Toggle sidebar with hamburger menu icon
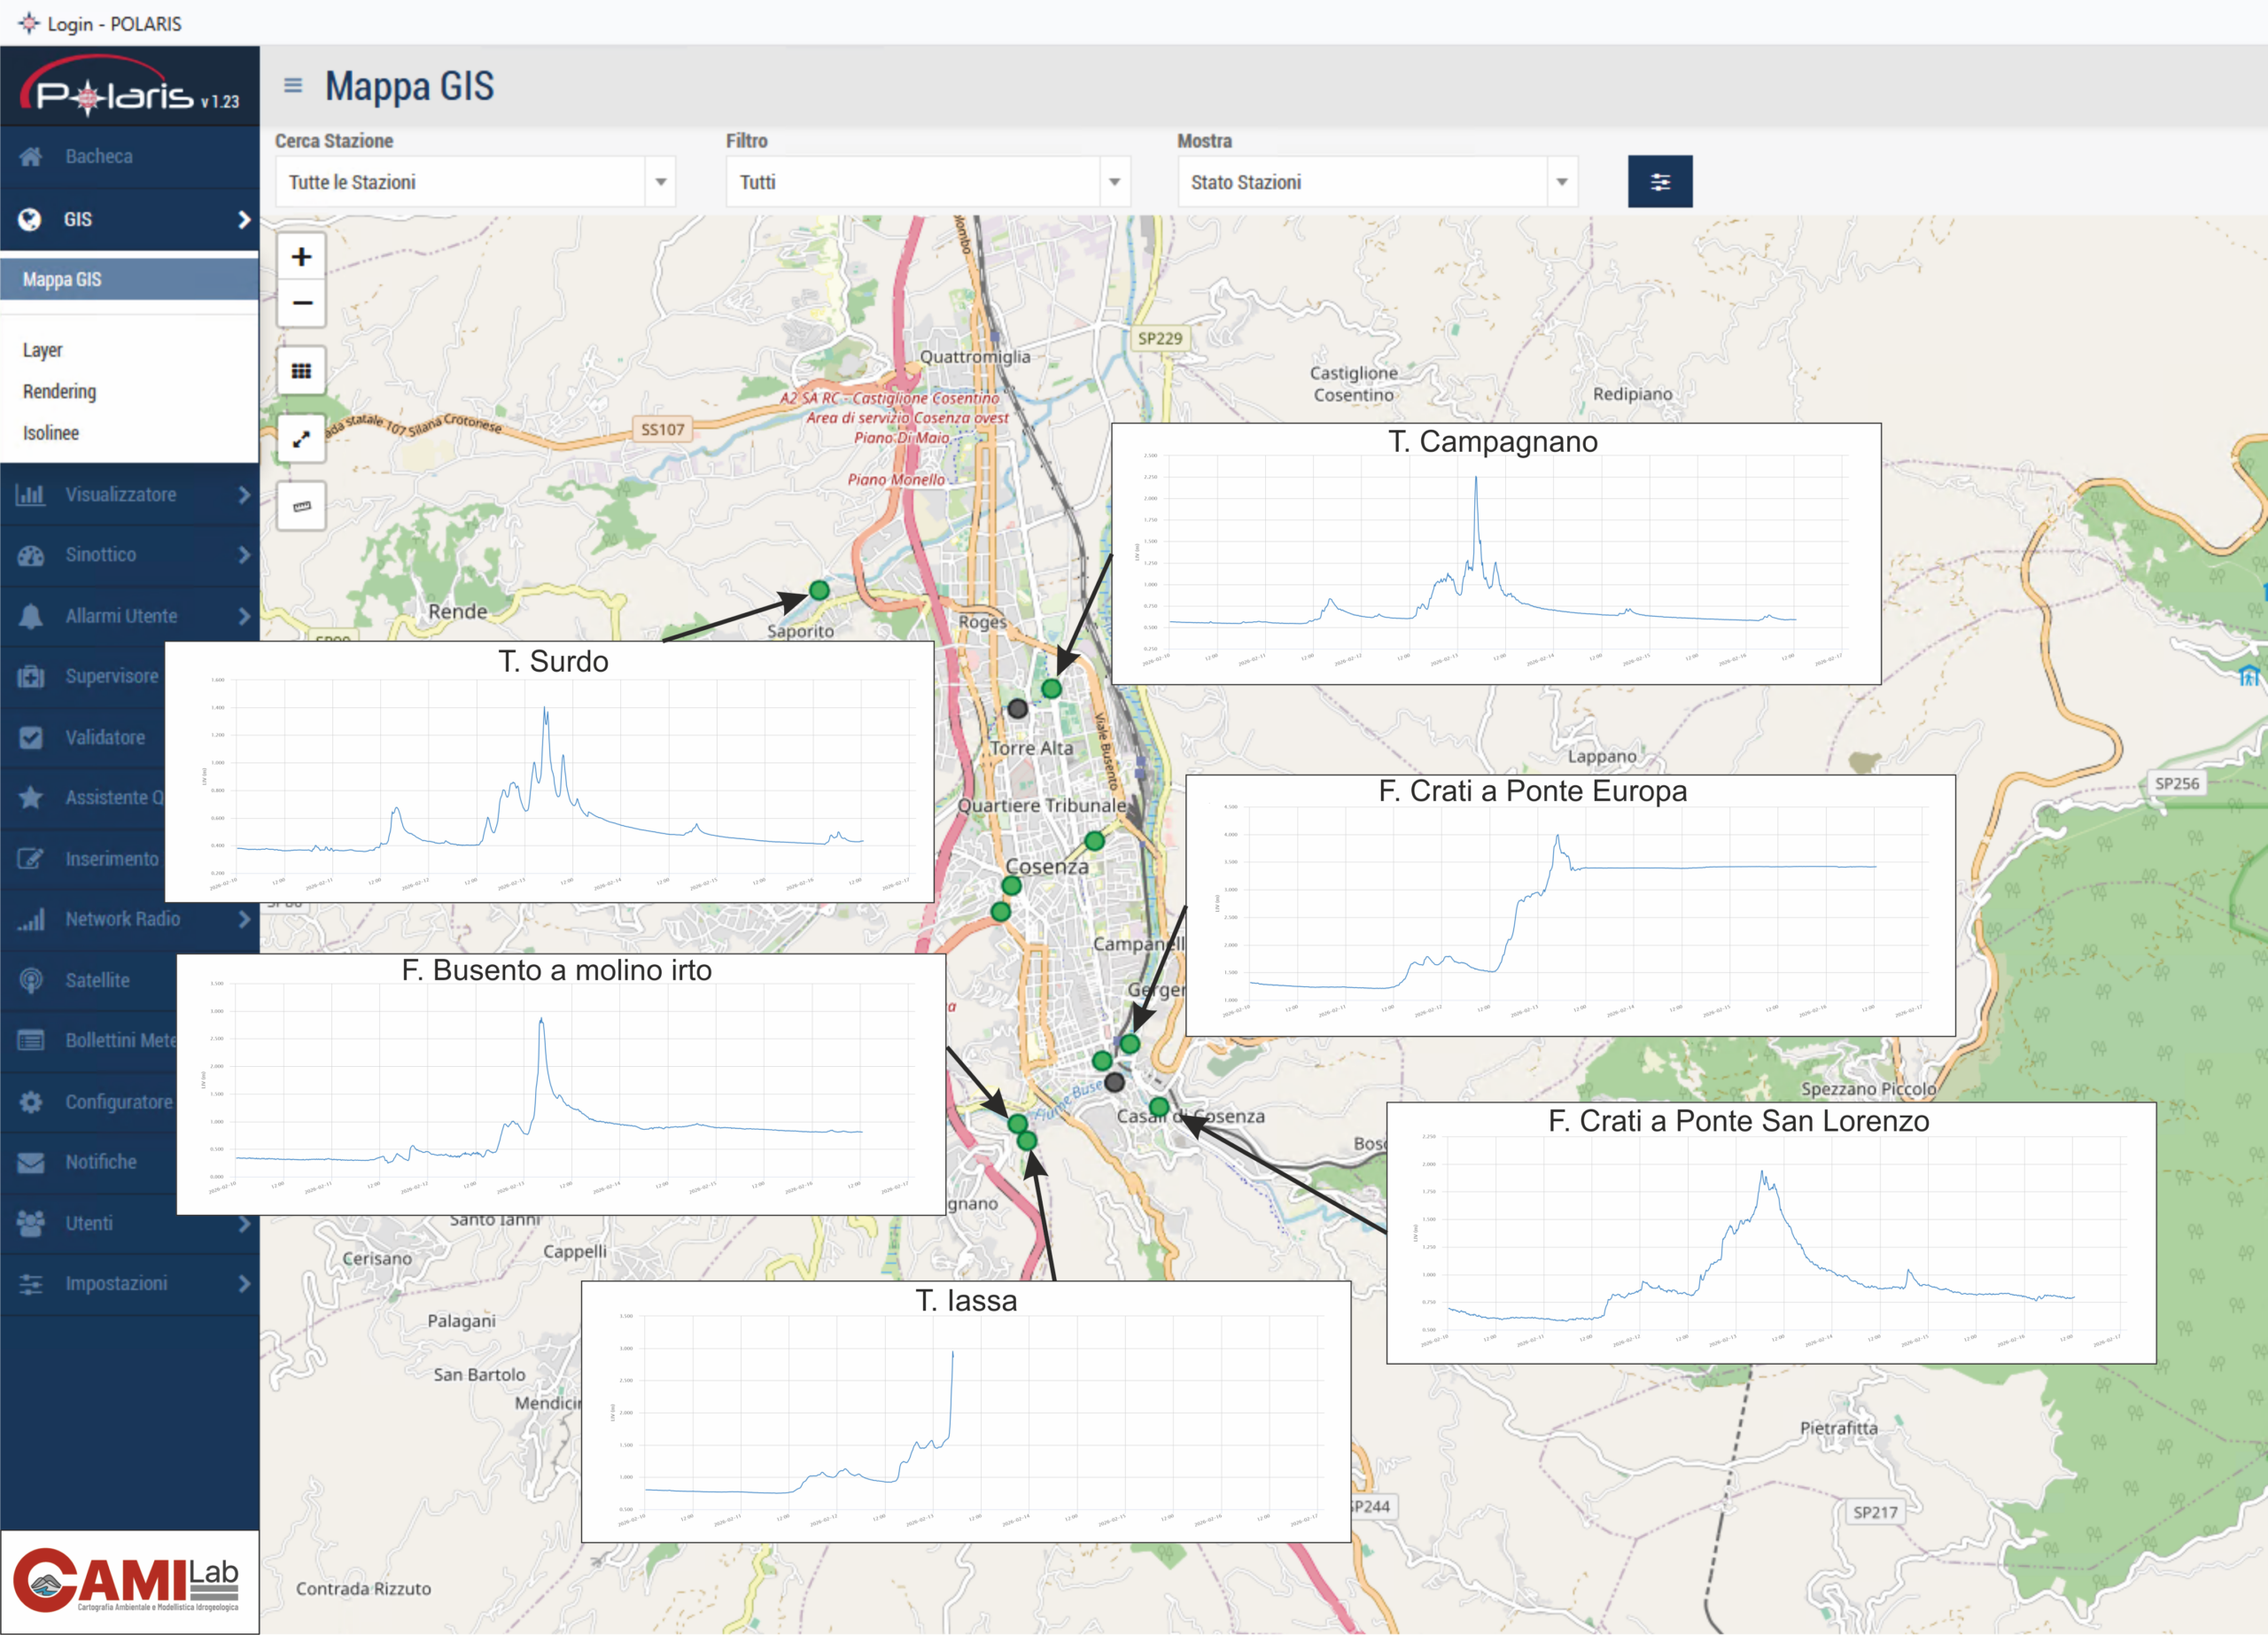 click(293, 86)
